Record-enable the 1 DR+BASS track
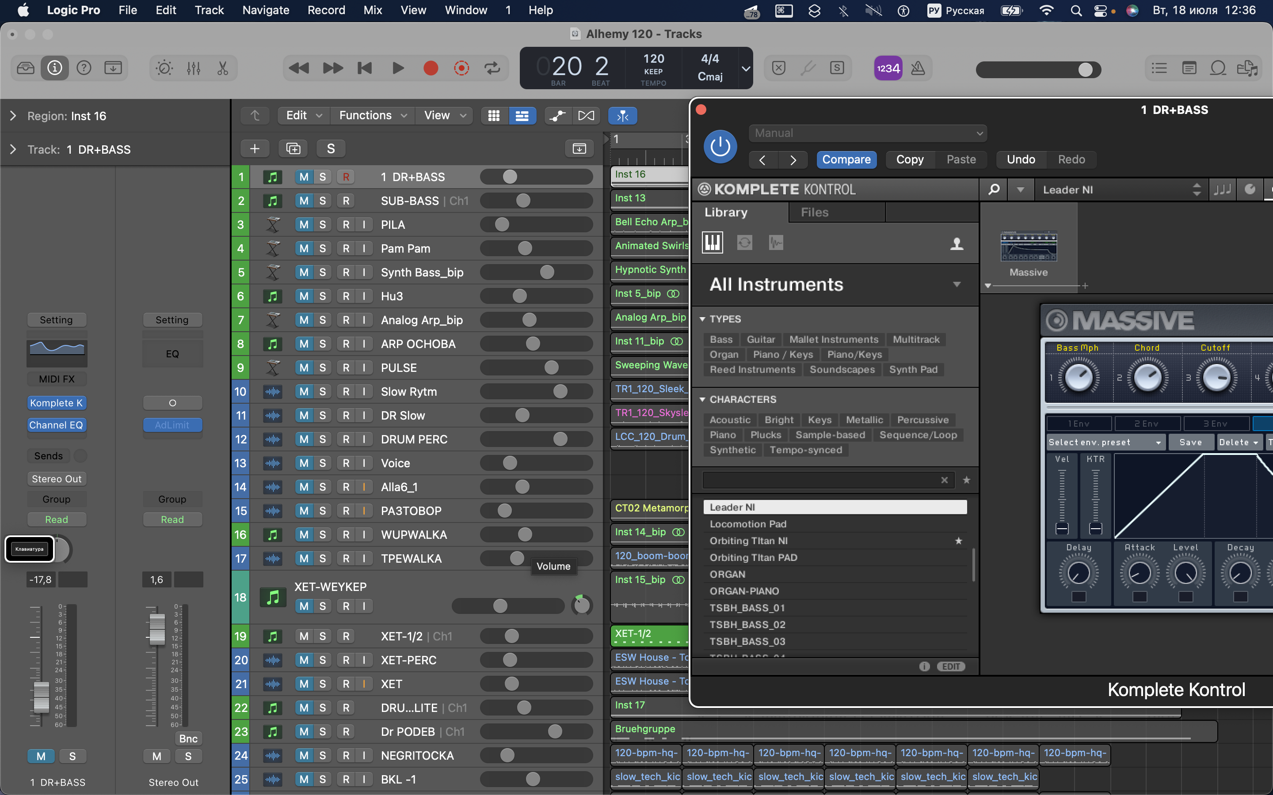 pos(346,177)
